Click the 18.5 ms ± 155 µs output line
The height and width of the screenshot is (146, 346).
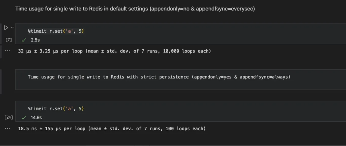[x=112, y=129]
